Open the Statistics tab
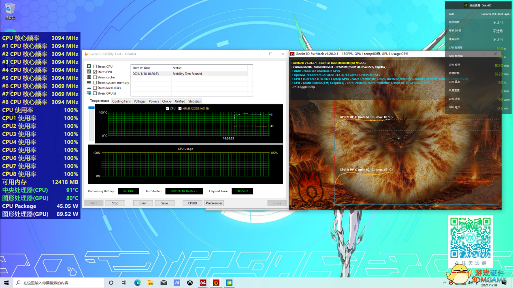513x288 pixels. [194, 101]
